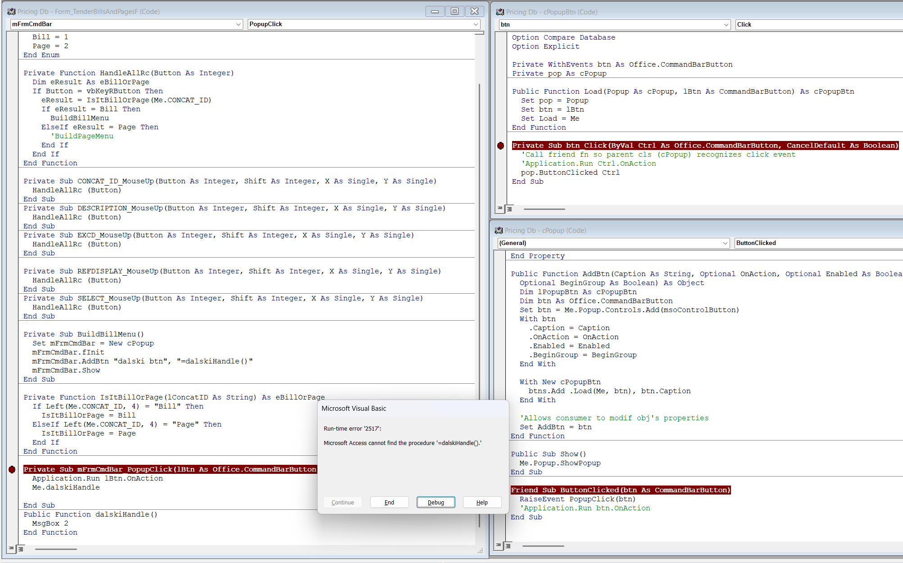Click the 'Private Function HandleAllRc' declaration line
903x563 pixels.
click(129, 73)
